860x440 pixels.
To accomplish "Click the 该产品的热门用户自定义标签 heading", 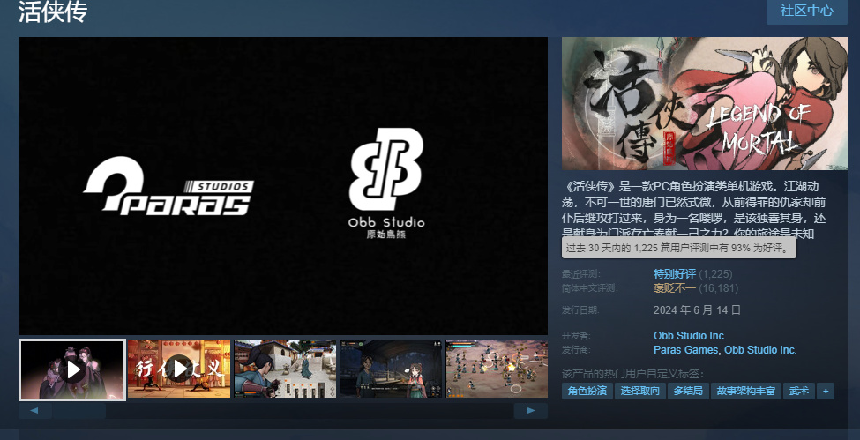I will point(633,374).
